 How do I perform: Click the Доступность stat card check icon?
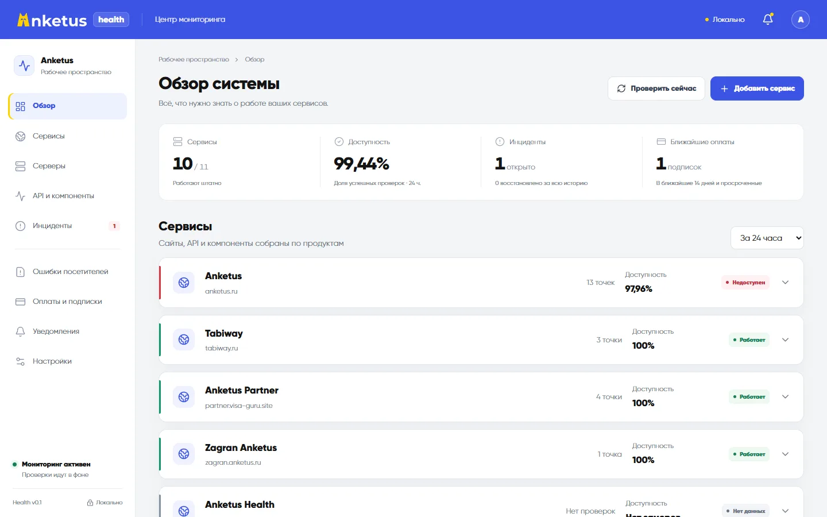[339, 142]
